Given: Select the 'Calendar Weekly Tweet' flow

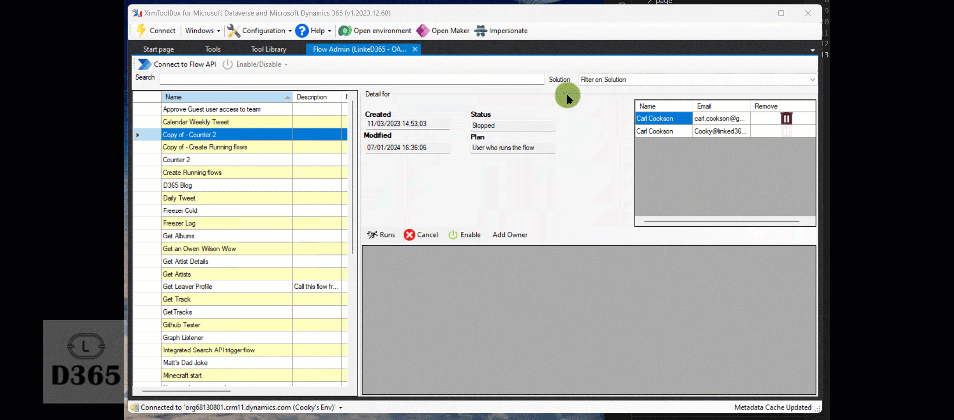Looking at the screenshot, I should point(227,122).
